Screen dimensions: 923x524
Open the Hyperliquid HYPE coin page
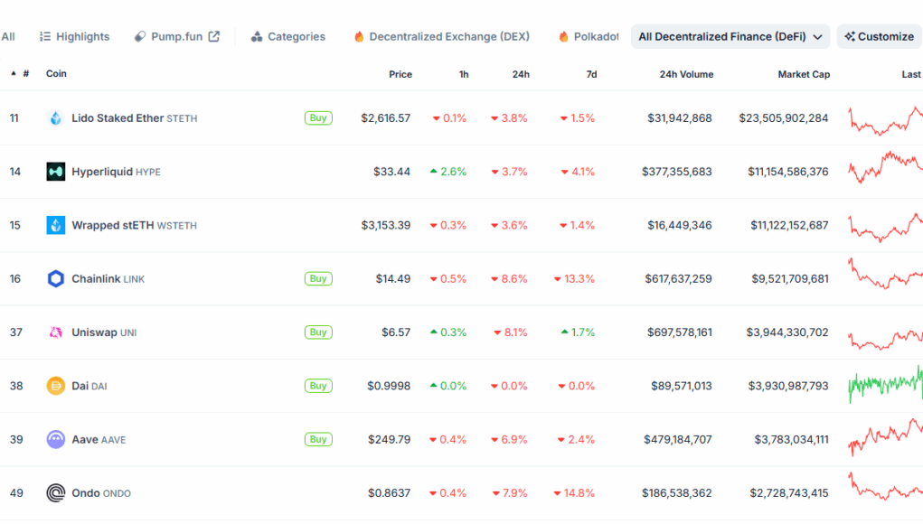point(116,172)
